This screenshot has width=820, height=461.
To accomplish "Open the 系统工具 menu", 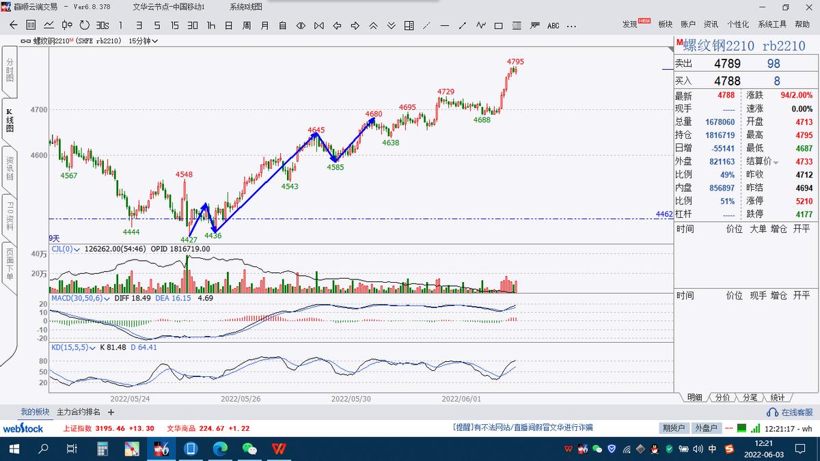I will click(771, 25).
